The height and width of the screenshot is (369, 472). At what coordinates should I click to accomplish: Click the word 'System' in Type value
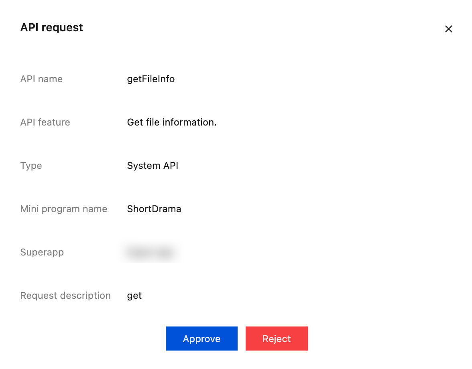(138, 166)
